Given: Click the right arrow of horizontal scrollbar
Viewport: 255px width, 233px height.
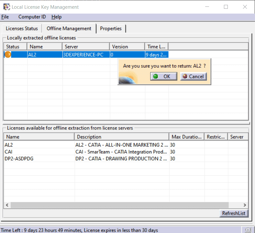Looking at the screenshot, I should click(245, 205).
